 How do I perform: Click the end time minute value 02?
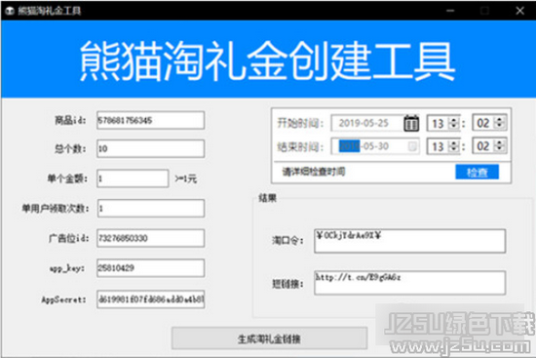(483, 146)
